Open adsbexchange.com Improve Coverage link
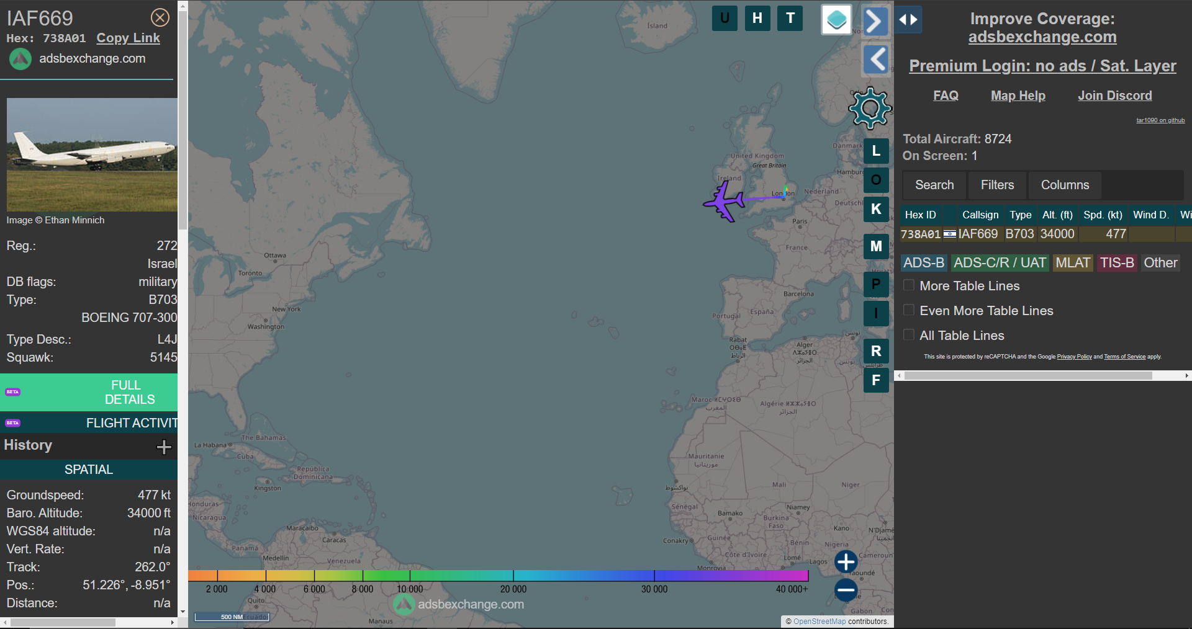Screen dimensions: 1192x629 pos(1042,37)
